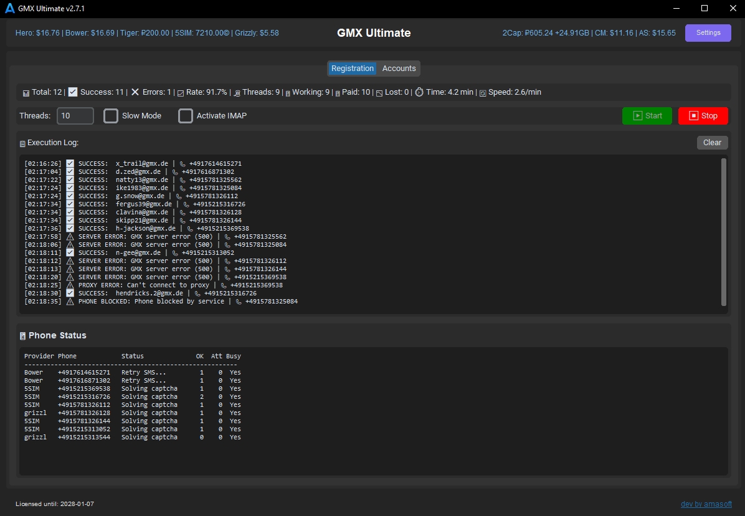Click the Threads number input field

tap(75, 116)
